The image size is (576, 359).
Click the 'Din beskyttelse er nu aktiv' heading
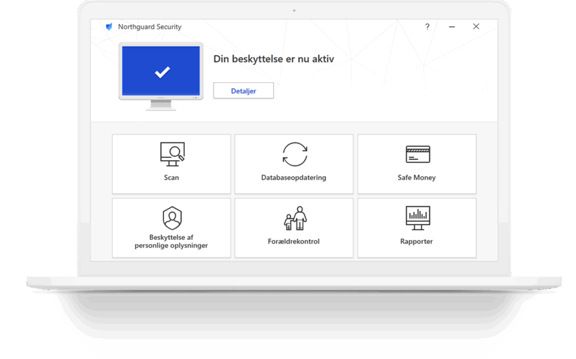(273, 59)
